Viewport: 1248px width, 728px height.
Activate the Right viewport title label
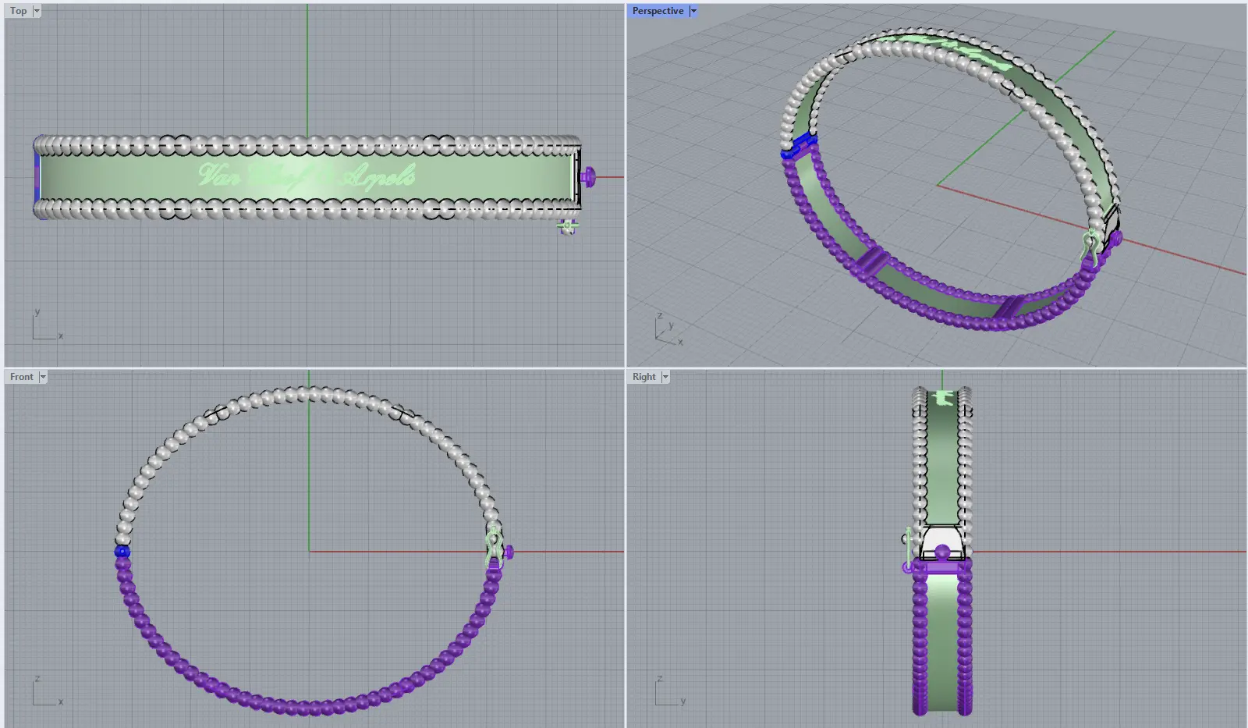click(643, 377)
